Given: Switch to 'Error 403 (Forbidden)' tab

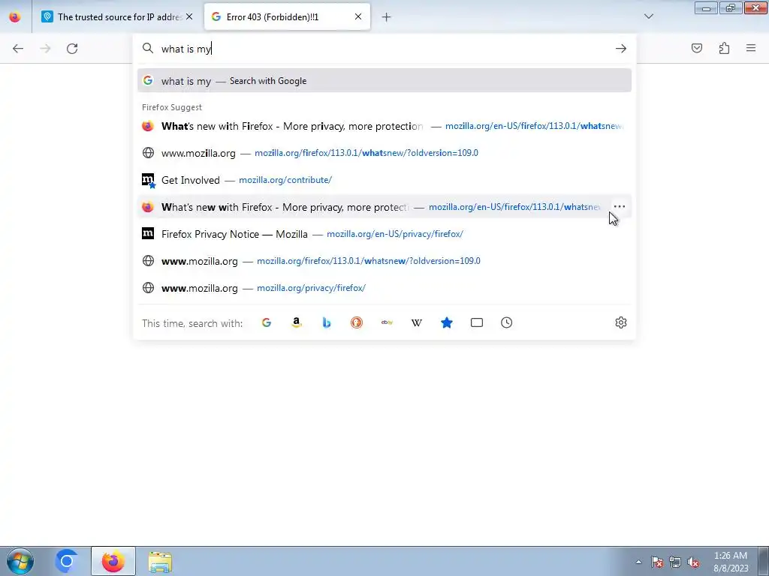Looking at the screenshot, I should [x=287, y=17].
